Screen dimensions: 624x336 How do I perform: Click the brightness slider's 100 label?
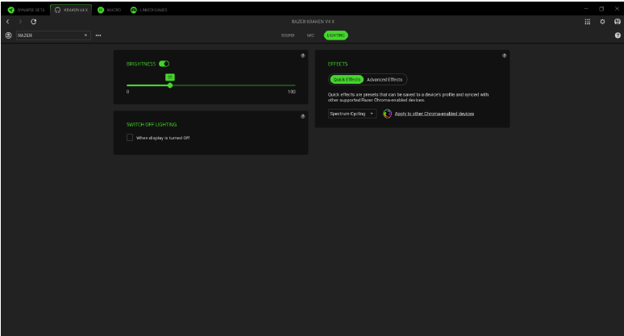point(292,92)
